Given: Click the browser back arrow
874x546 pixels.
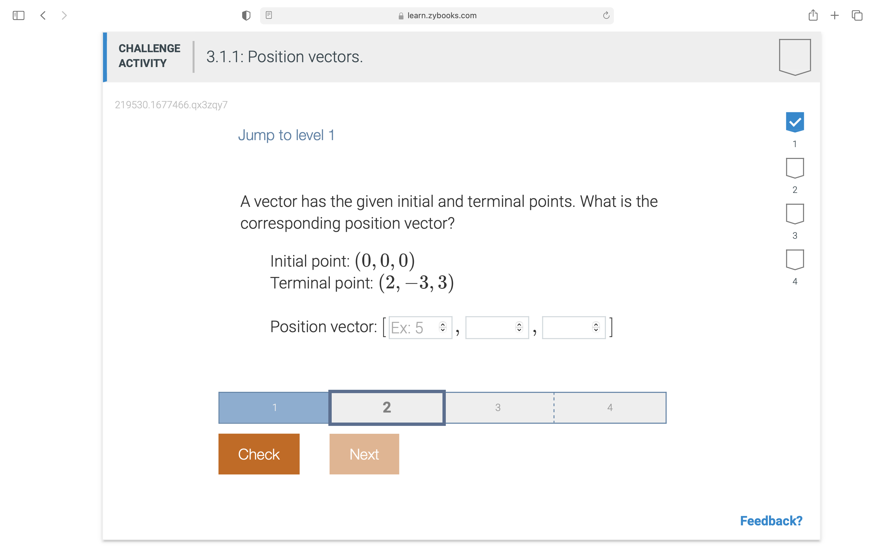Looking at the screenshot, I should 43,15.
